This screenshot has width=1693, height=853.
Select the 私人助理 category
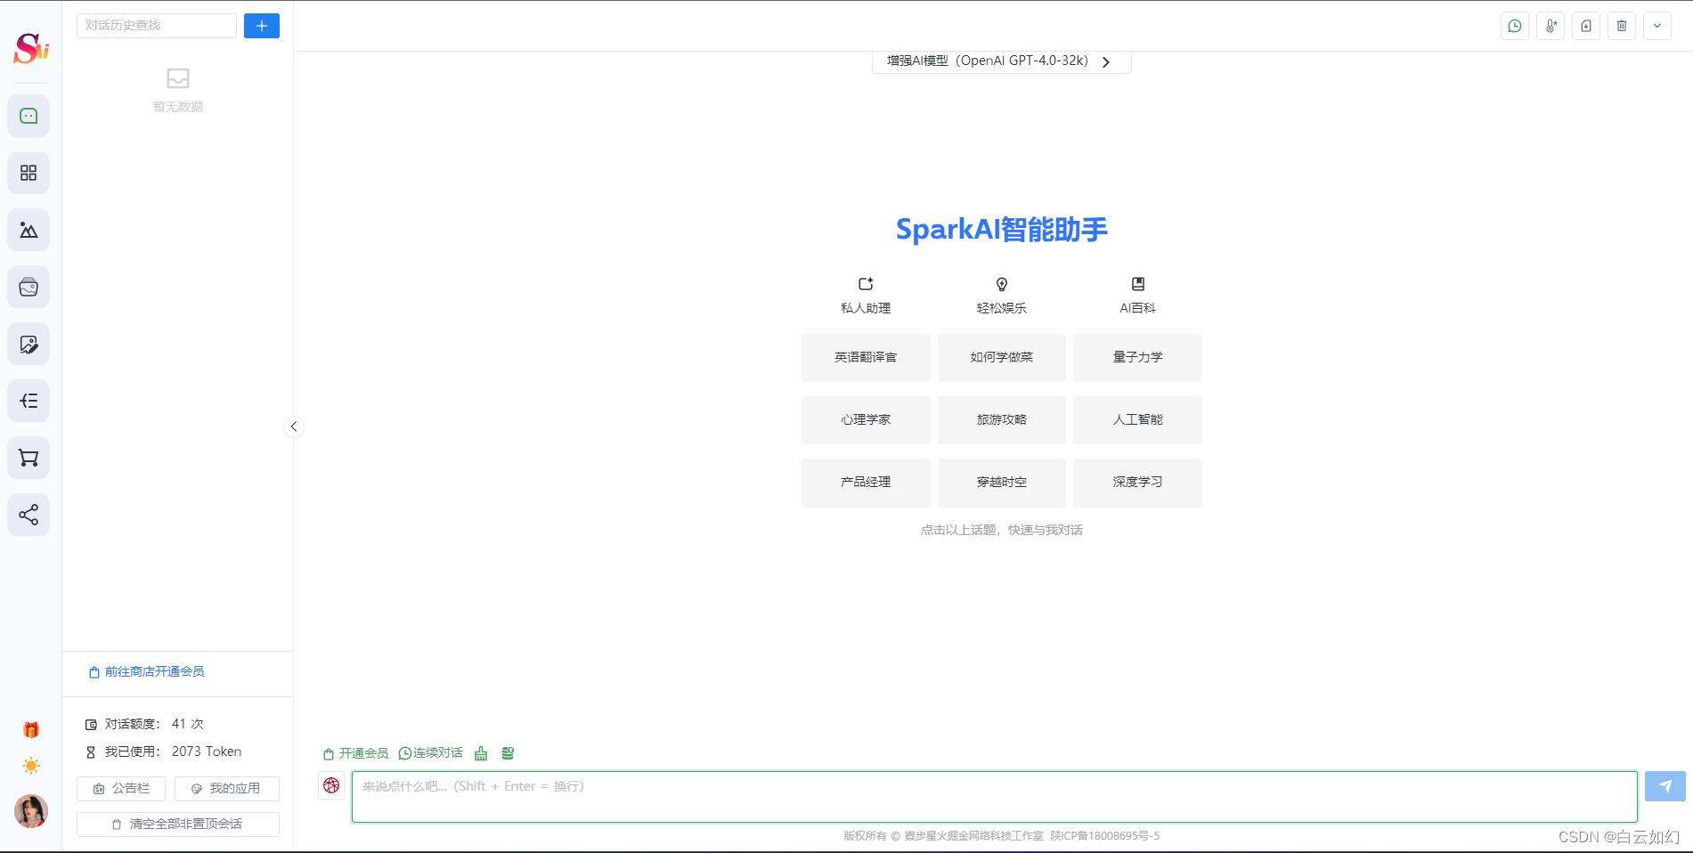point(866,296)
